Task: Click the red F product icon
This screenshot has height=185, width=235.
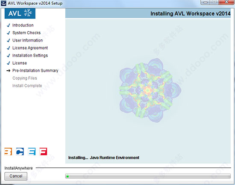Action: 43,151
